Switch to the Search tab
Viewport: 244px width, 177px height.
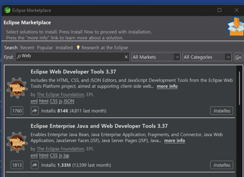[11, 47]
